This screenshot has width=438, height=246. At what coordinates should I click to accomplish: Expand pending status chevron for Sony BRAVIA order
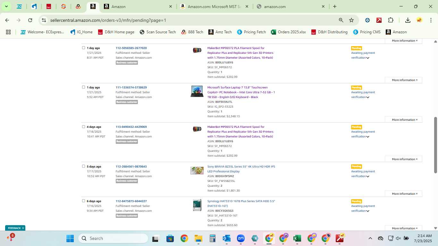pos(368,176)
